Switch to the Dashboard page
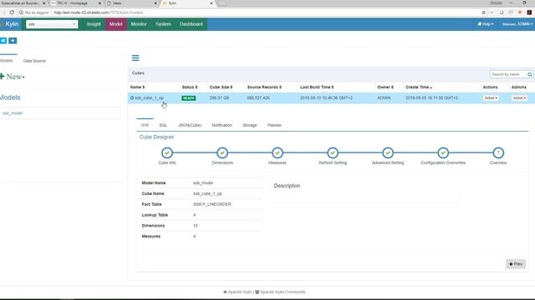Image resolution: width=535 pixels, height=300 pixels. (x=191, y=24)
